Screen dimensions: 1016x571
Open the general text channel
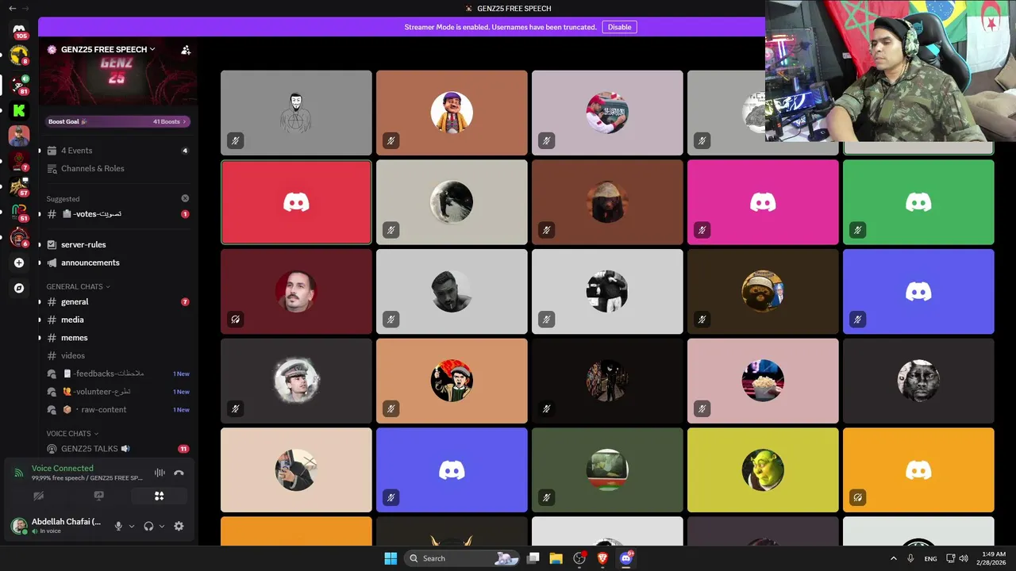point(117,301)
